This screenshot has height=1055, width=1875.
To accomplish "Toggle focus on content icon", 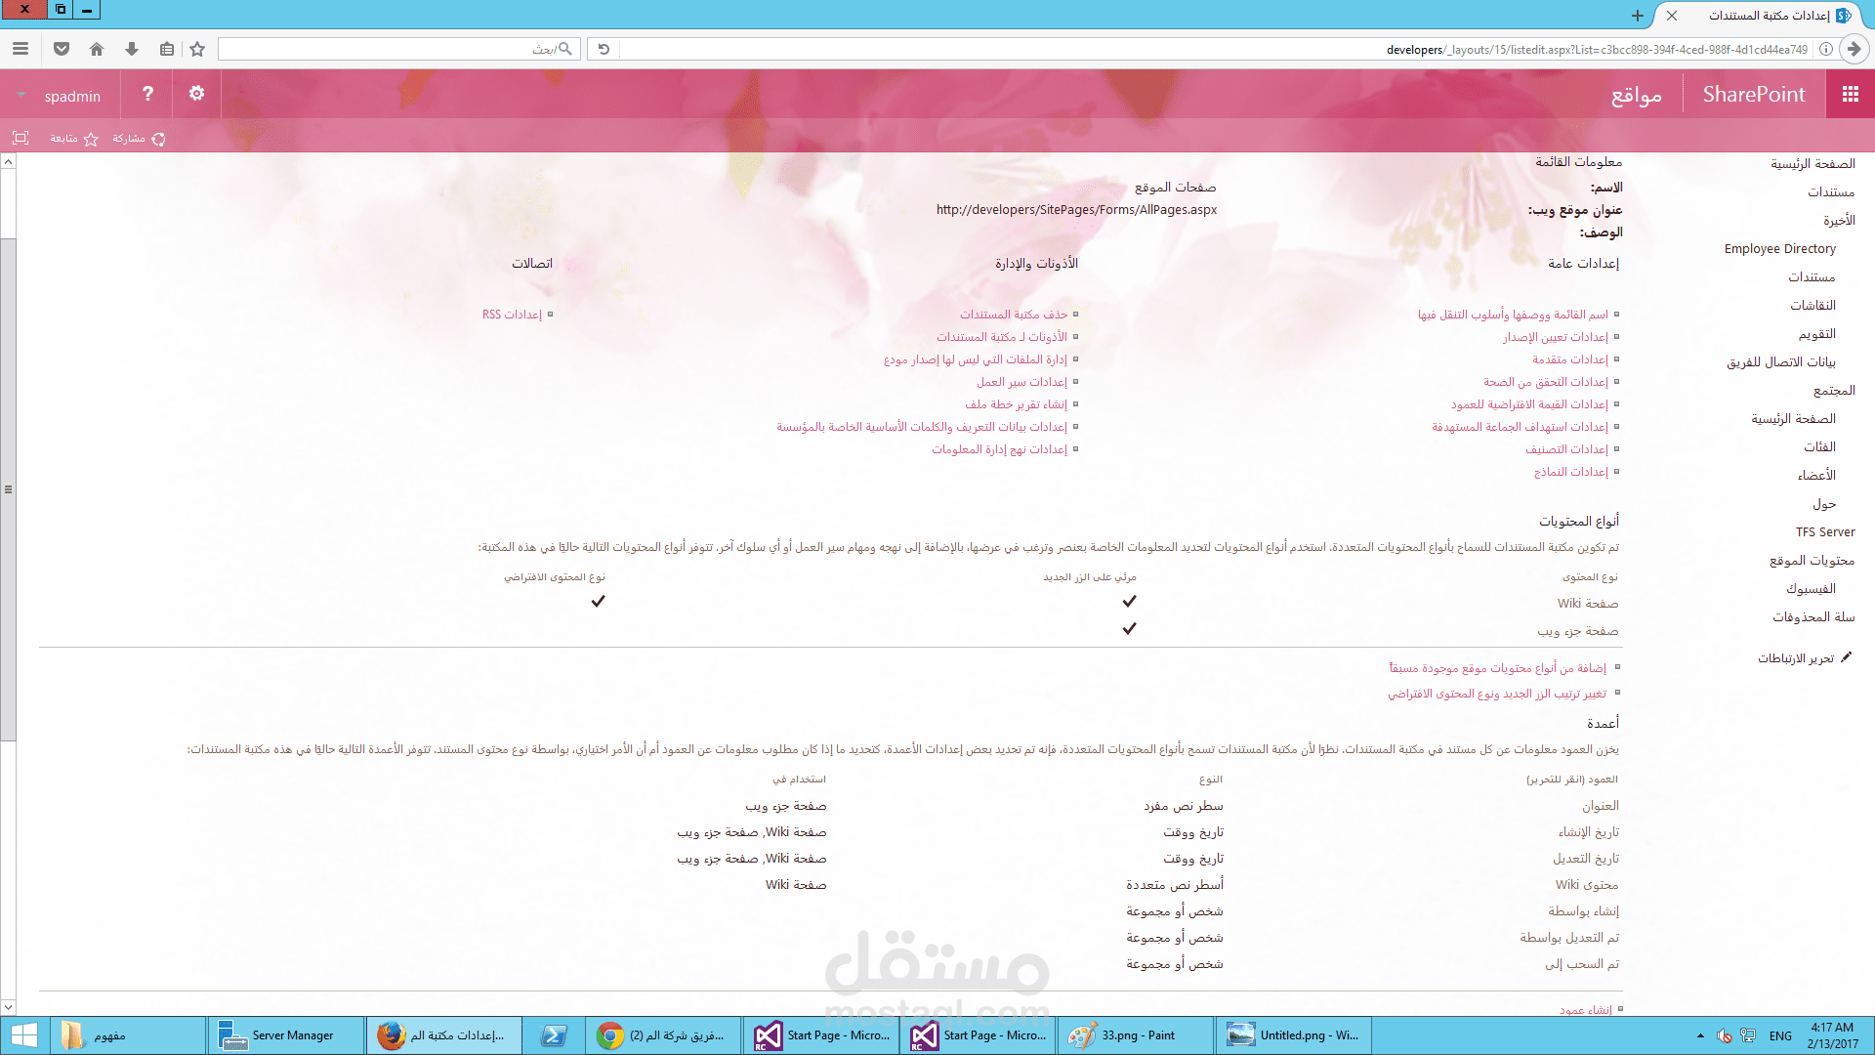I will pos(21,139).
